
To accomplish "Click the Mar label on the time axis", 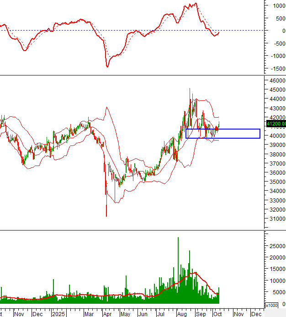I will [89, 314].
